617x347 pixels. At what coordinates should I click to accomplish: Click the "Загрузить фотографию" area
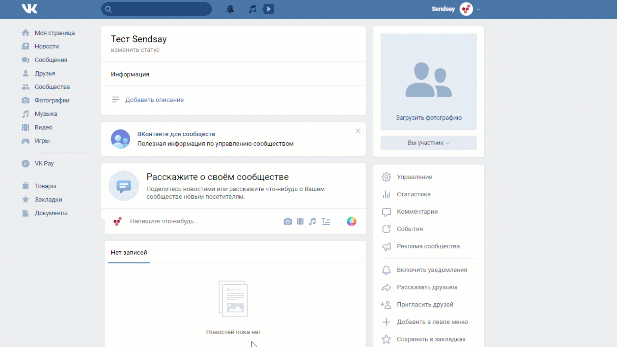[428, 117]
